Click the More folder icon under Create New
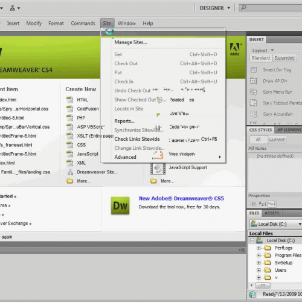The width and height of the screenshot is (302, 302). click(70, 181)
